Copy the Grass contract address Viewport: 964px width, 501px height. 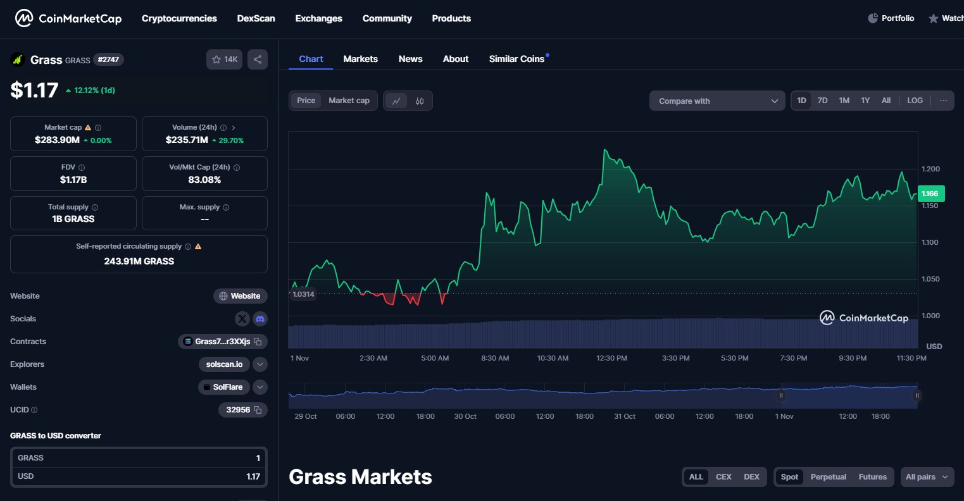click(258, 342)
